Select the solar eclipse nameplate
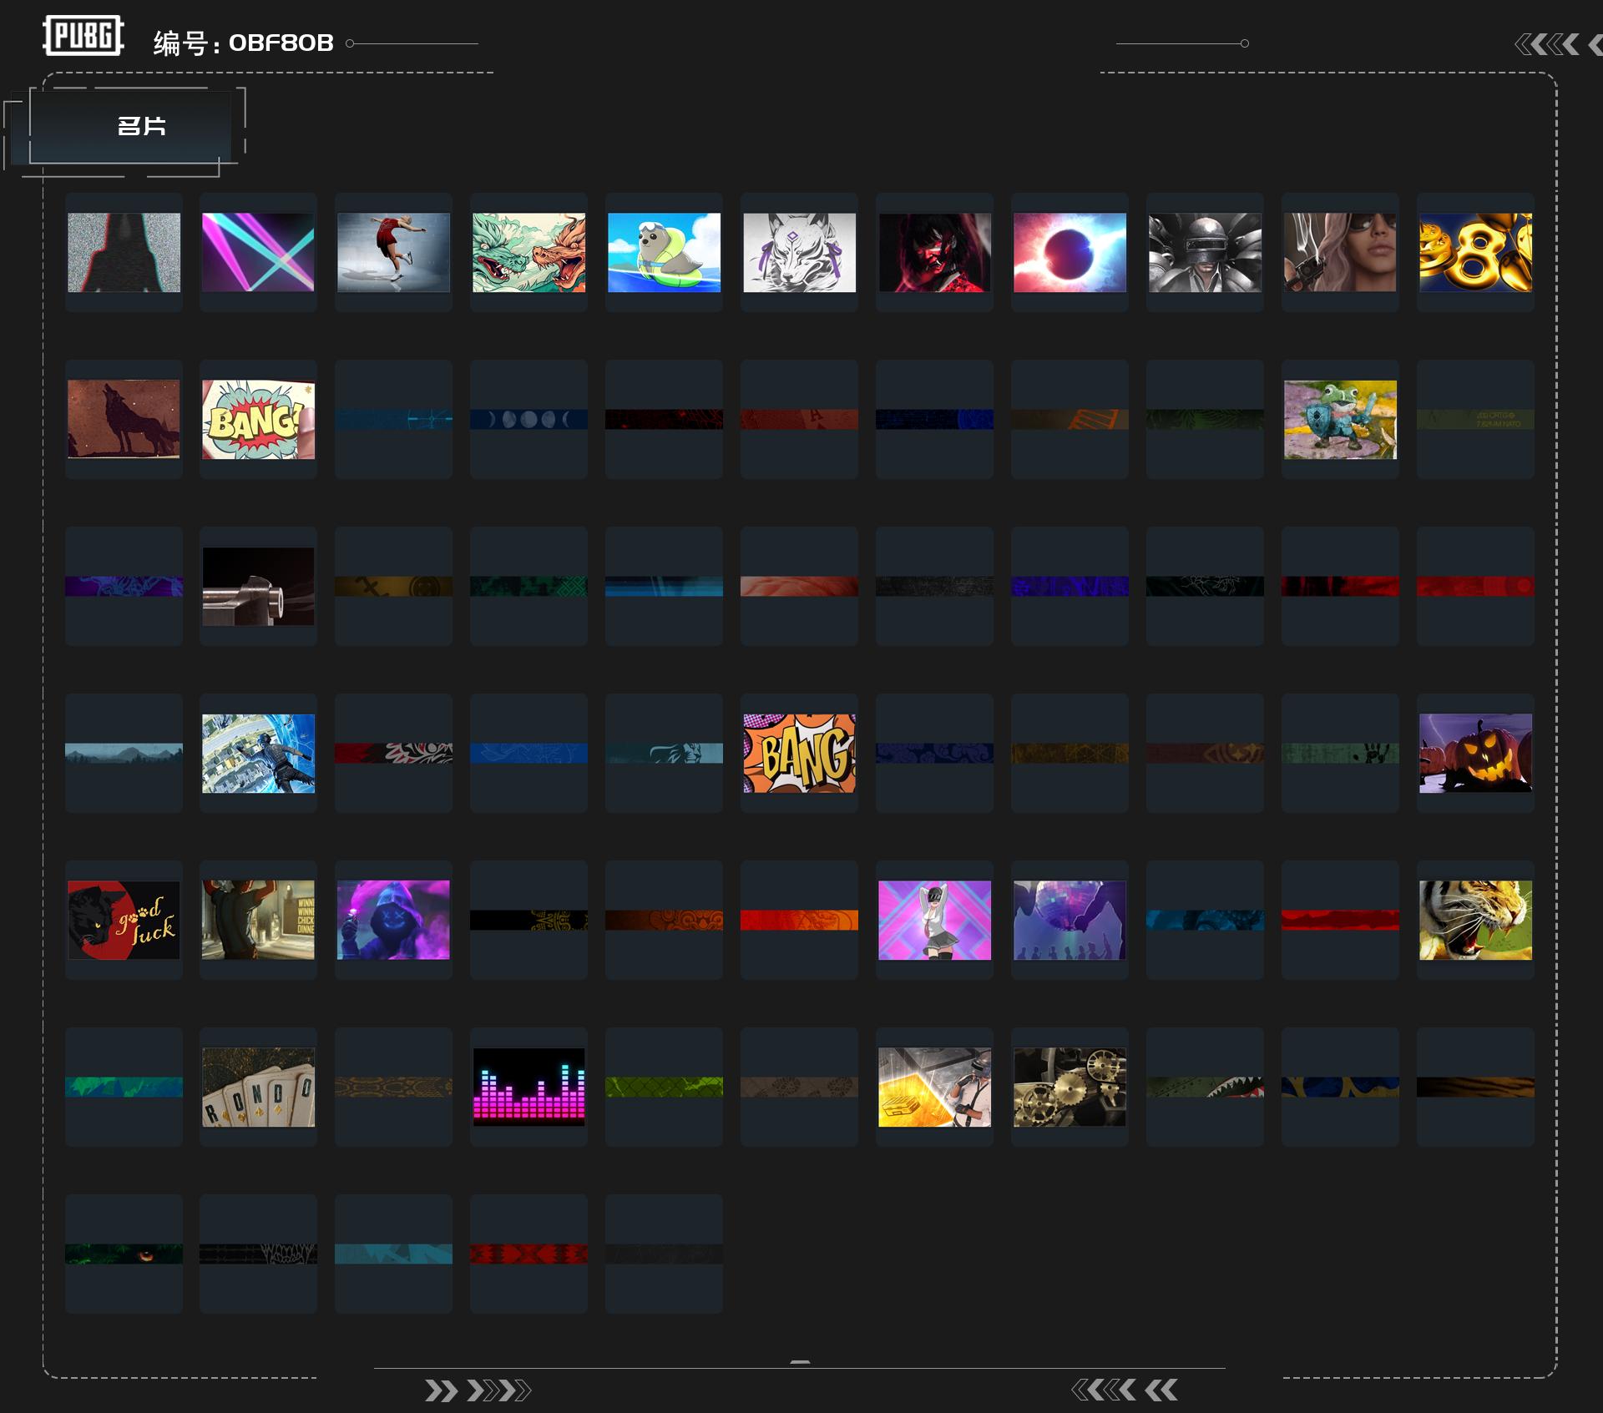The width and height of the screenshot is (1603, 1413). coord(1070,253)
